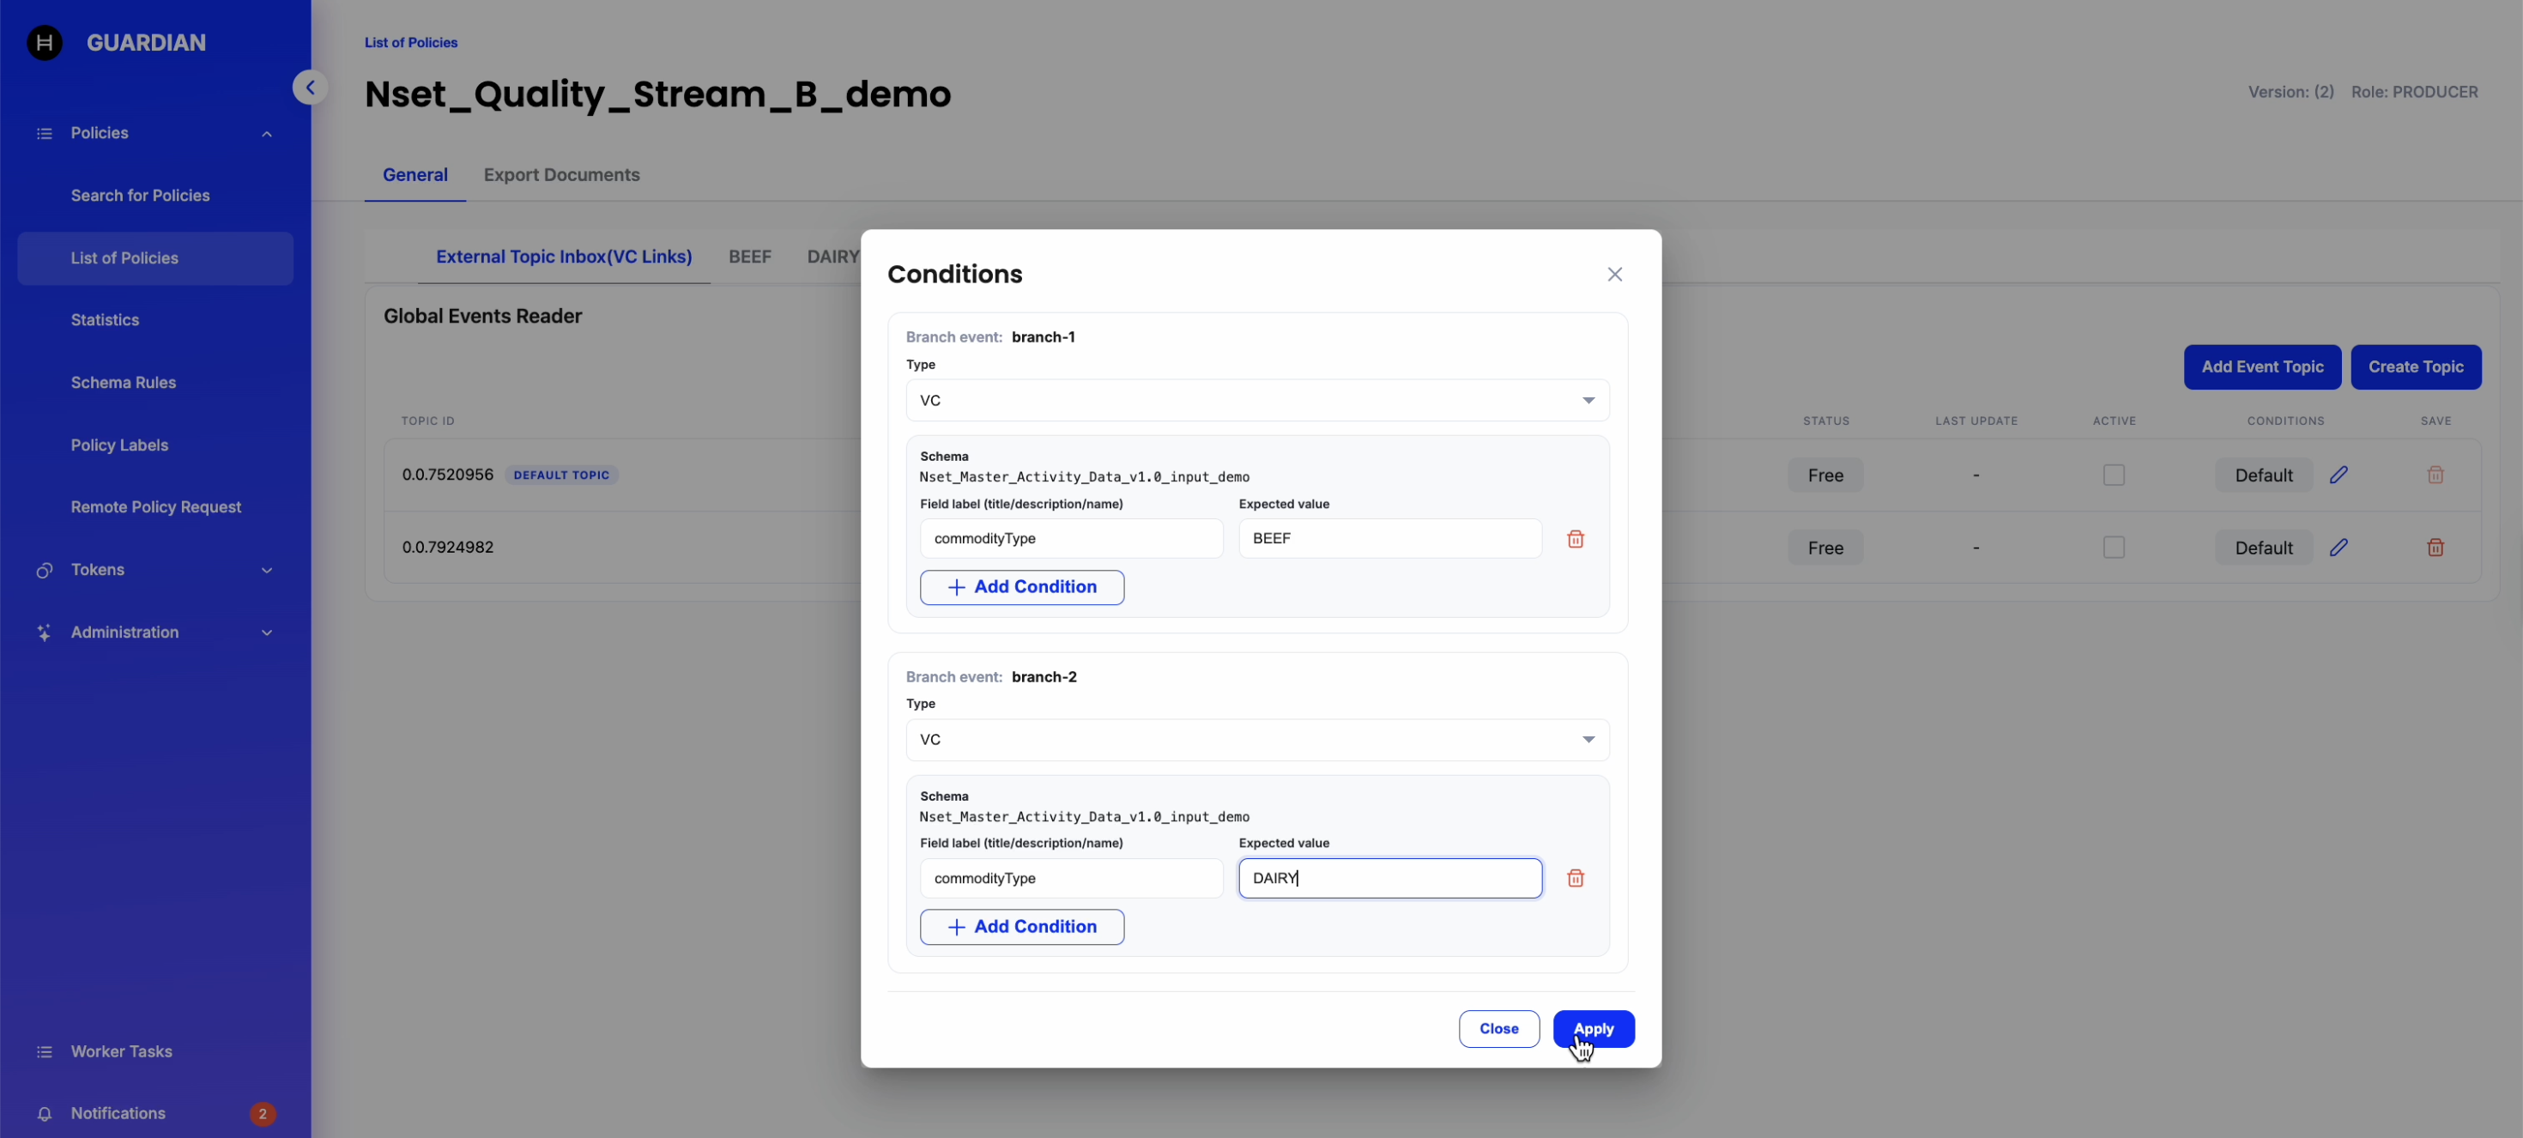
Task: Delete the DAIRY condition in branch-2
Action: (x=1575, y=879)
